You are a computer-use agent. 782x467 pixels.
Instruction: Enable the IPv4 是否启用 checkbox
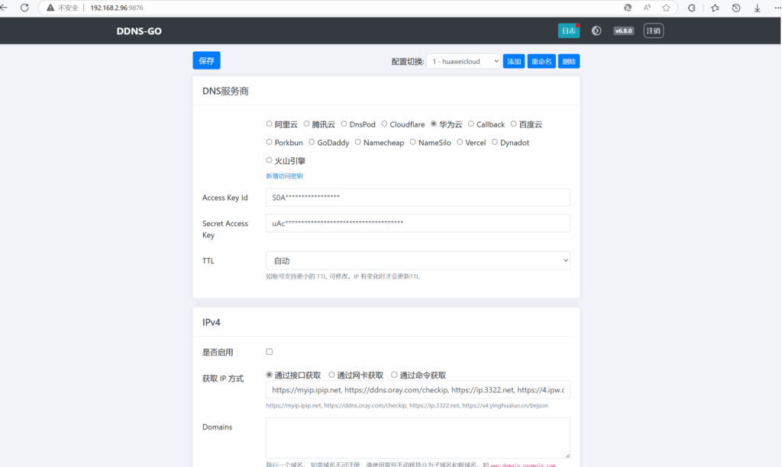click(x=268, y=352)
